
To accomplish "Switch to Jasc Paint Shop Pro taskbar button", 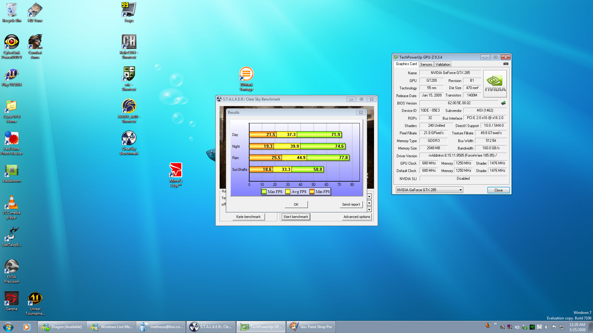I will click(311, 327).
